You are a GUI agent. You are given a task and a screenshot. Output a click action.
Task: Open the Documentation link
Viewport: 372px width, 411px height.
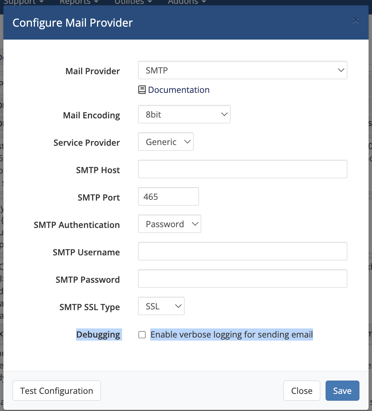(x=178, y=90)
